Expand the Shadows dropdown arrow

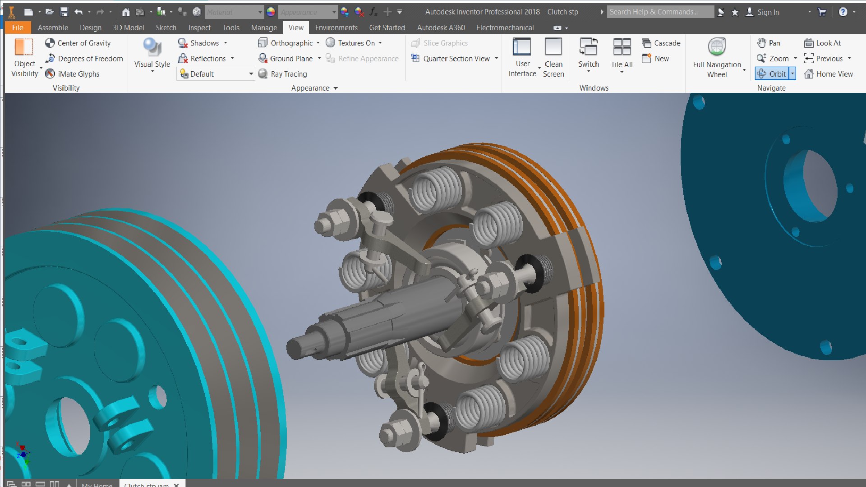click(x=226, y=43)
